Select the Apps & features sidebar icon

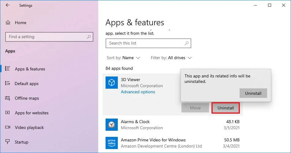8,69
